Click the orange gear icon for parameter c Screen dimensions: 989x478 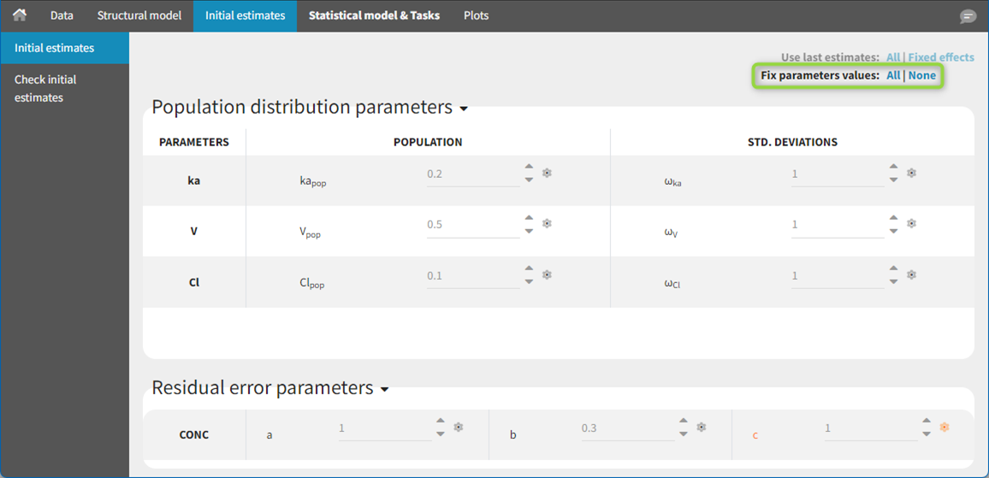(x=945, y=427)
